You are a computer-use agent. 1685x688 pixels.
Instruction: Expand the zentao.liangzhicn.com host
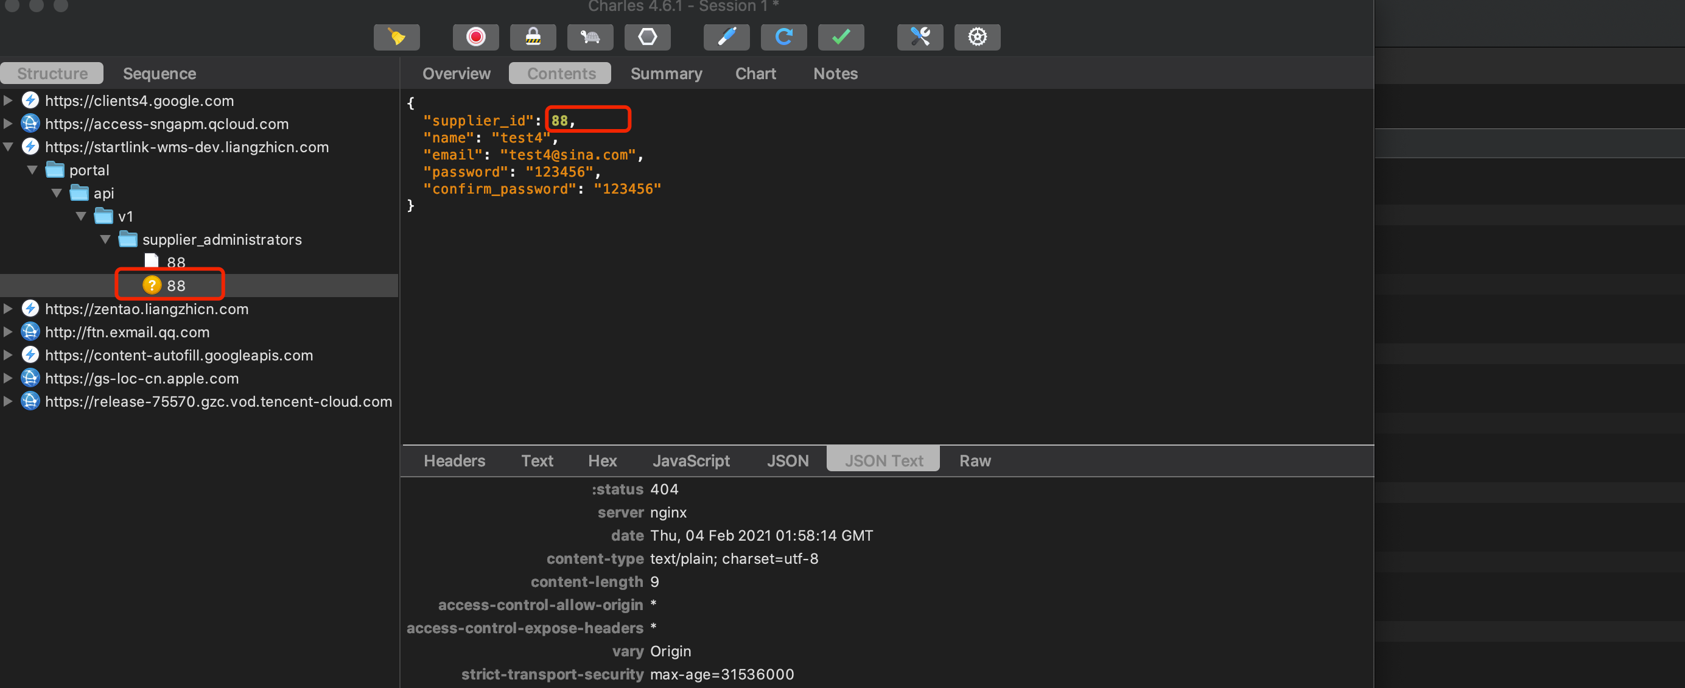(x=8, y=309)
